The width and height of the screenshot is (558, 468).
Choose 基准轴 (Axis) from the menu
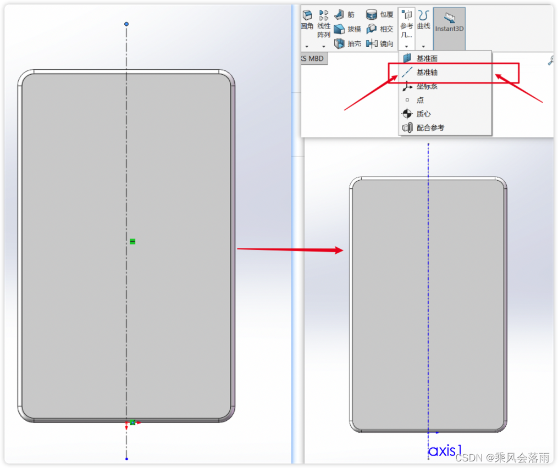click(445, 73)
